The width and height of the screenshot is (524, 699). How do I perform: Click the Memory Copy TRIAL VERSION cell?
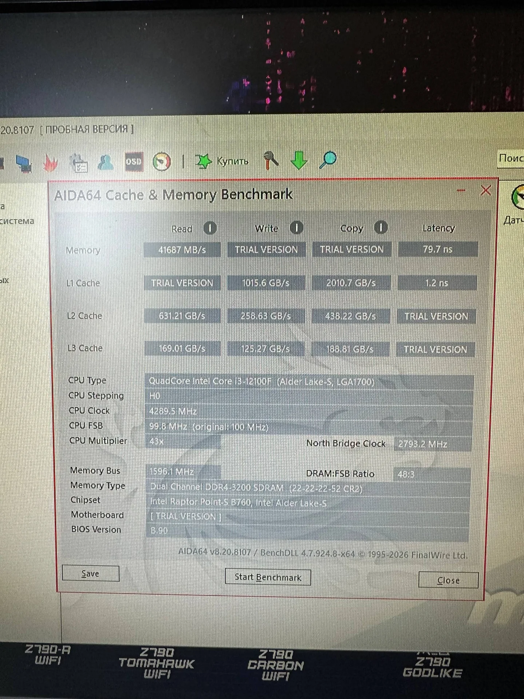tap(352, 249)
